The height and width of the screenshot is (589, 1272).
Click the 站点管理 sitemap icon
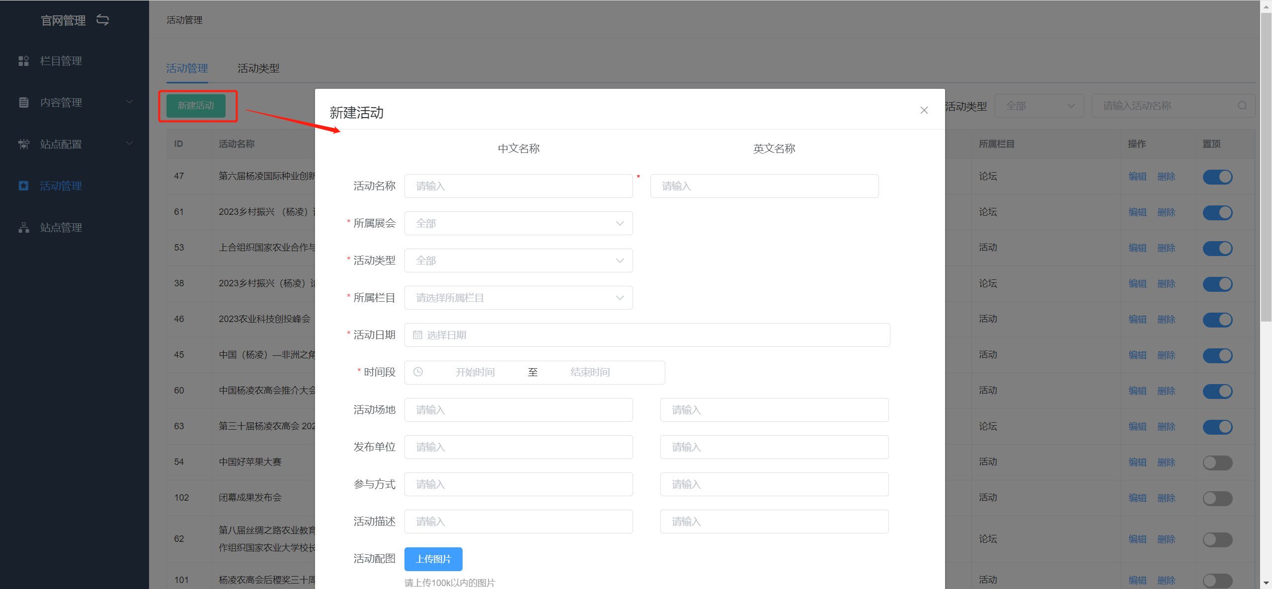[23, 228]
